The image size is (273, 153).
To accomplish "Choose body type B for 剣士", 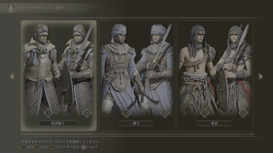I will (165, 113).
